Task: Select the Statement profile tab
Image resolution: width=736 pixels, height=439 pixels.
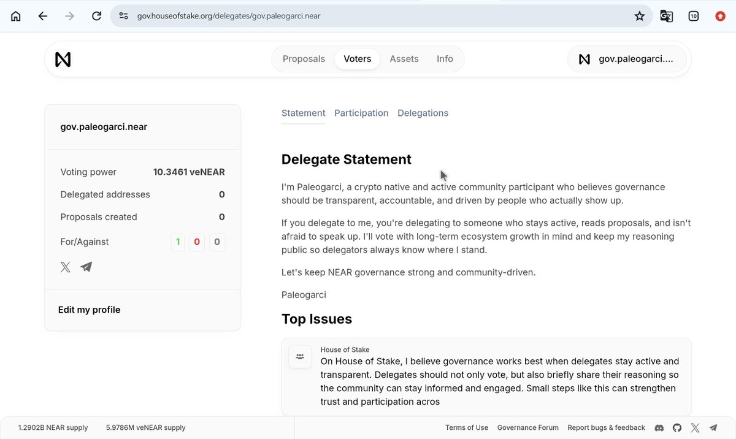Action: point(304,113)
